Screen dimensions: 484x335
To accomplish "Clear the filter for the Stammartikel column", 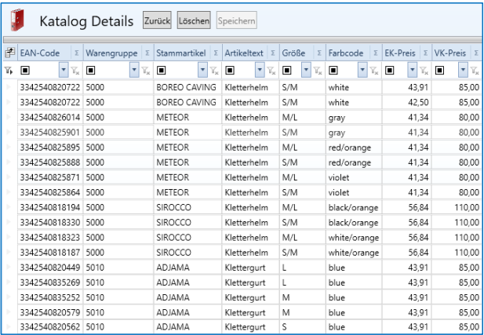I will [x=213, y=71].
